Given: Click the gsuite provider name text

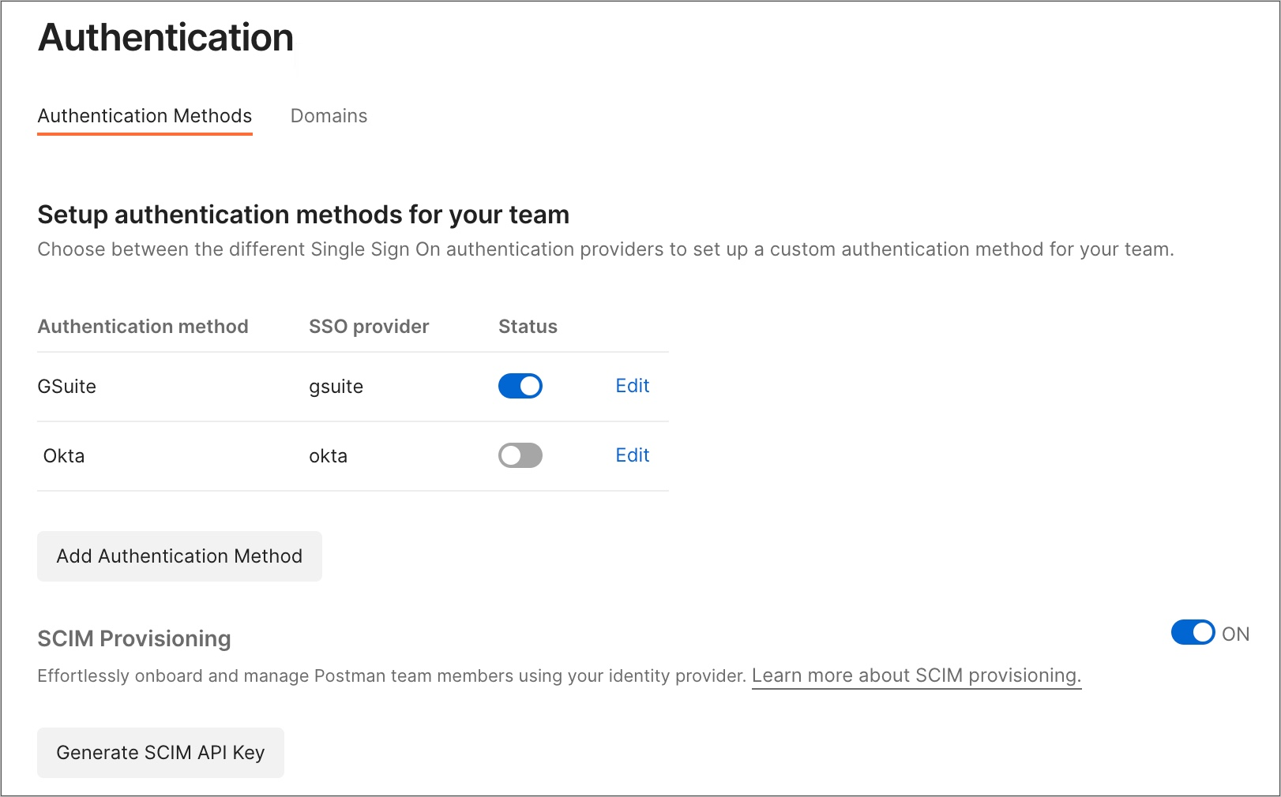Looking at the screenshot, I should [x=336, y=386].
